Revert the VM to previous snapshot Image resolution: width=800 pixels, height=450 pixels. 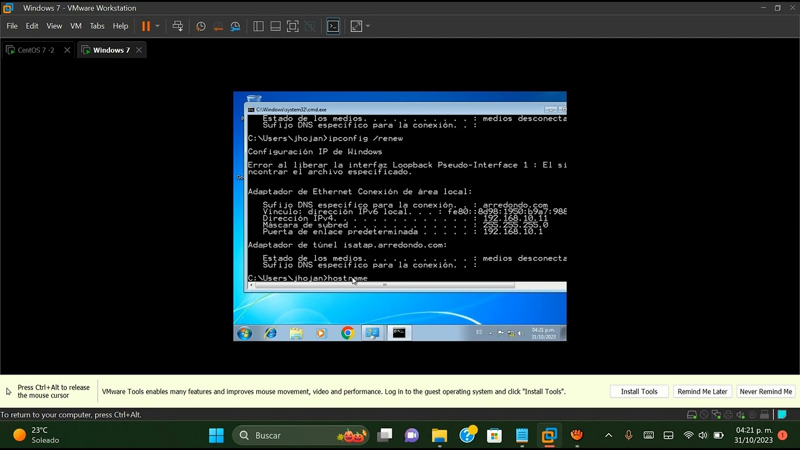click(218, 26)
